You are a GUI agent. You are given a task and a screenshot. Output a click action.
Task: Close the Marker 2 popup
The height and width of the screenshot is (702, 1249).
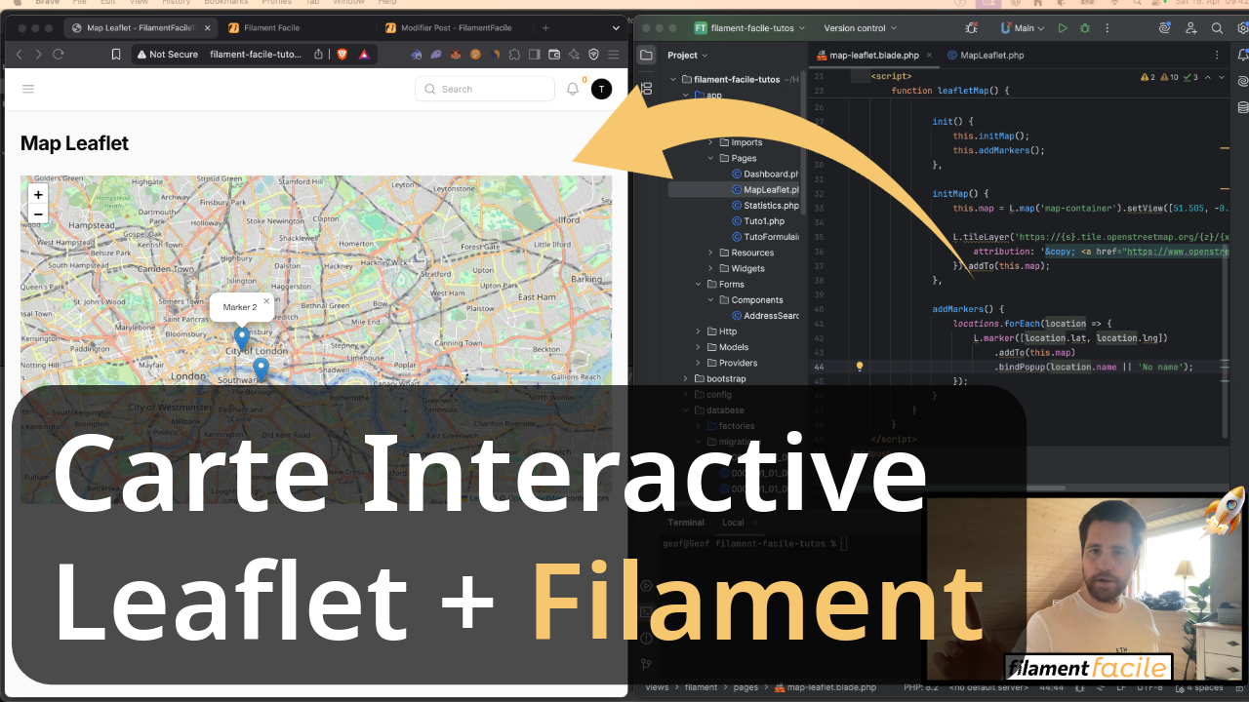(266, 300)
